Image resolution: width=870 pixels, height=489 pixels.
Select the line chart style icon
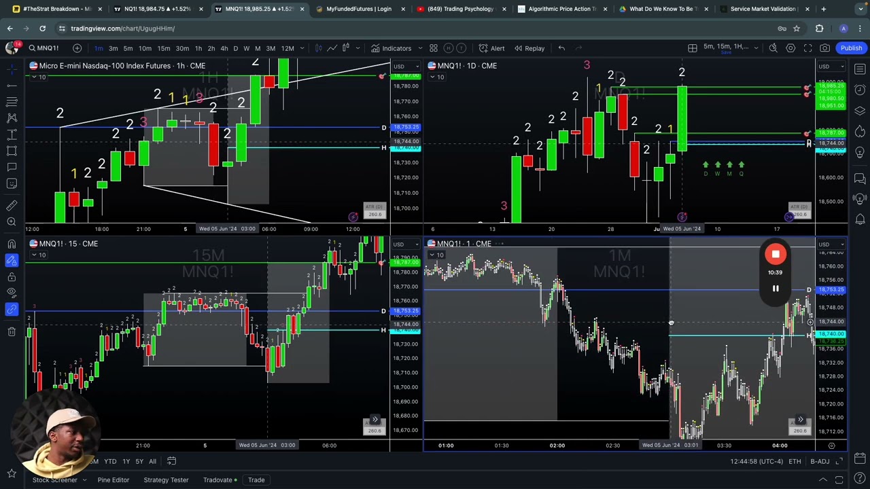click(332, 48)
